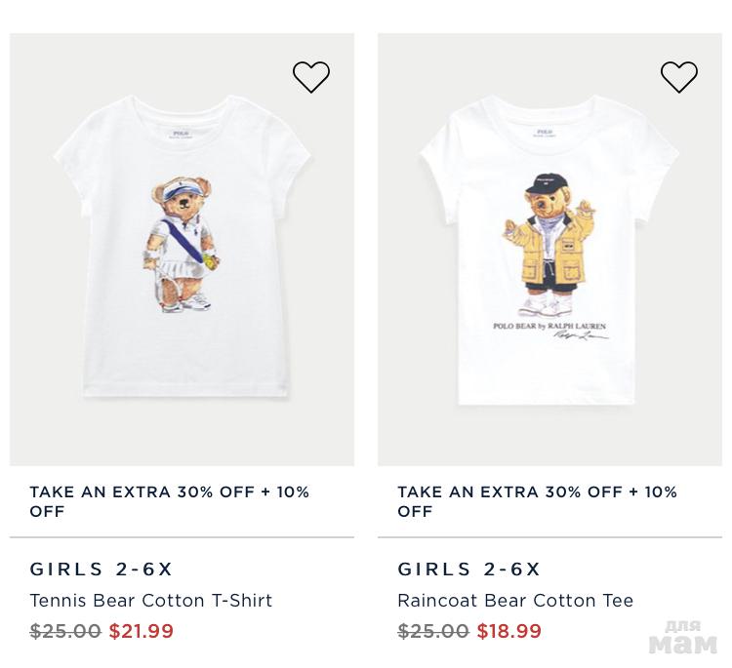Open the Raincoat Bear Cotton Tee title link
This screenshot has height=668, width=732.
pyautogui.click(x=515, y=601)
